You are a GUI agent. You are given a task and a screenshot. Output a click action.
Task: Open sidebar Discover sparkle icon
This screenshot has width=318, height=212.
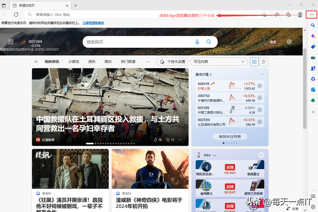click(x=313, y=36)
